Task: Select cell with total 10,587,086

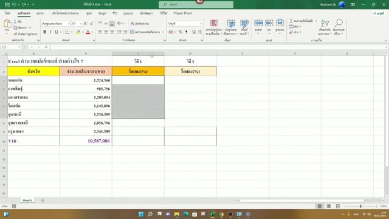Action: coord(86,141)
